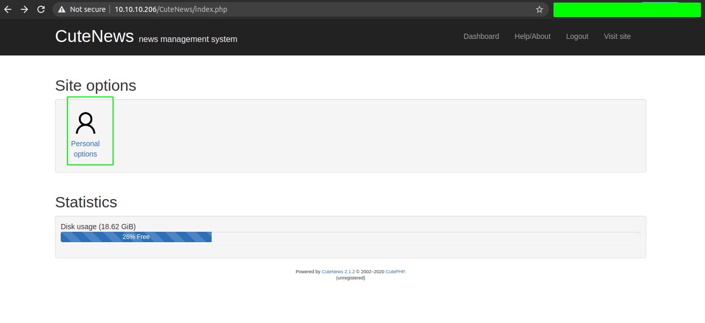Bookmark this page with the star icon
Screen dimensions: 705x323
tap(540, 9)
